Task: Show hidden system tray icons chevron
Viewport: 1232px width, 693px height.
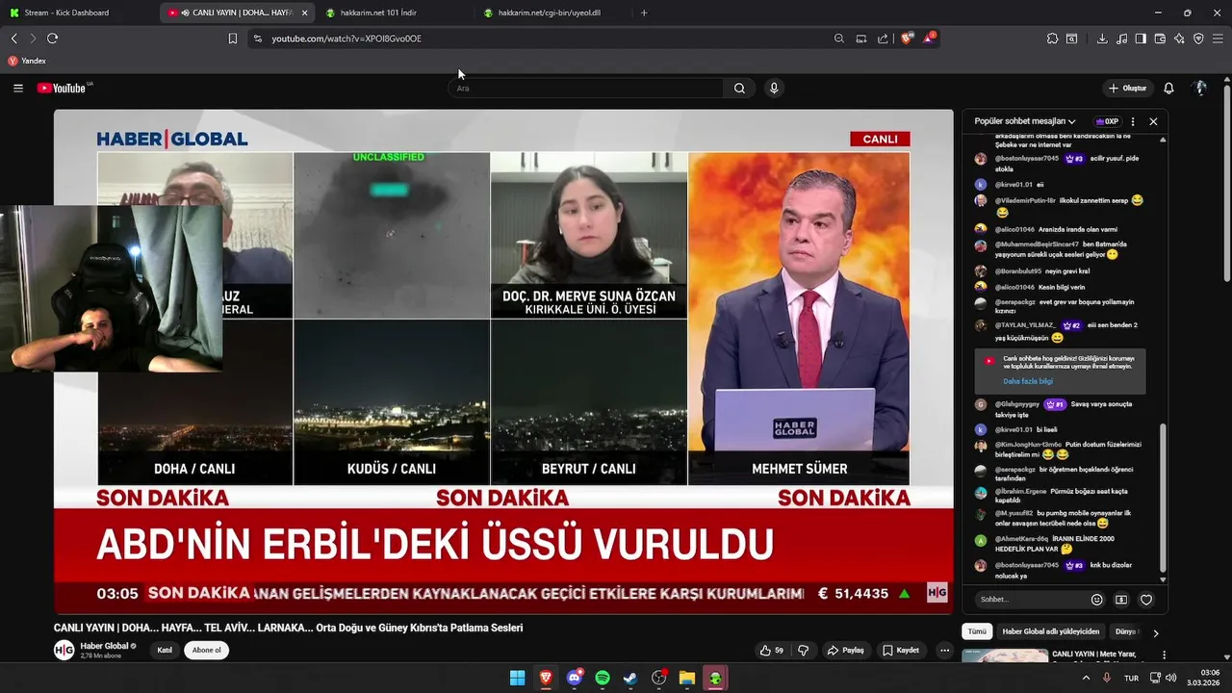Action: tap(1087, 678)
